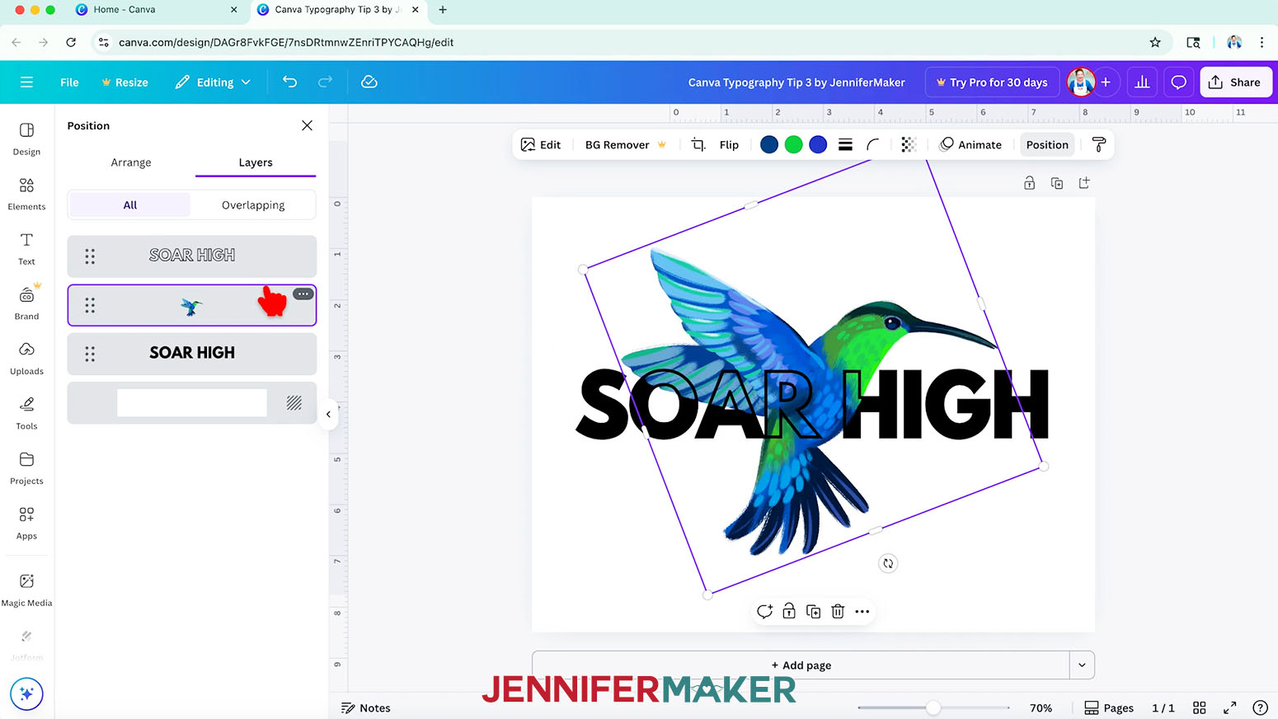Click the Position button in toolbar
The width and height of the screenshot is (1278, 719).
tap(1047, 144)
